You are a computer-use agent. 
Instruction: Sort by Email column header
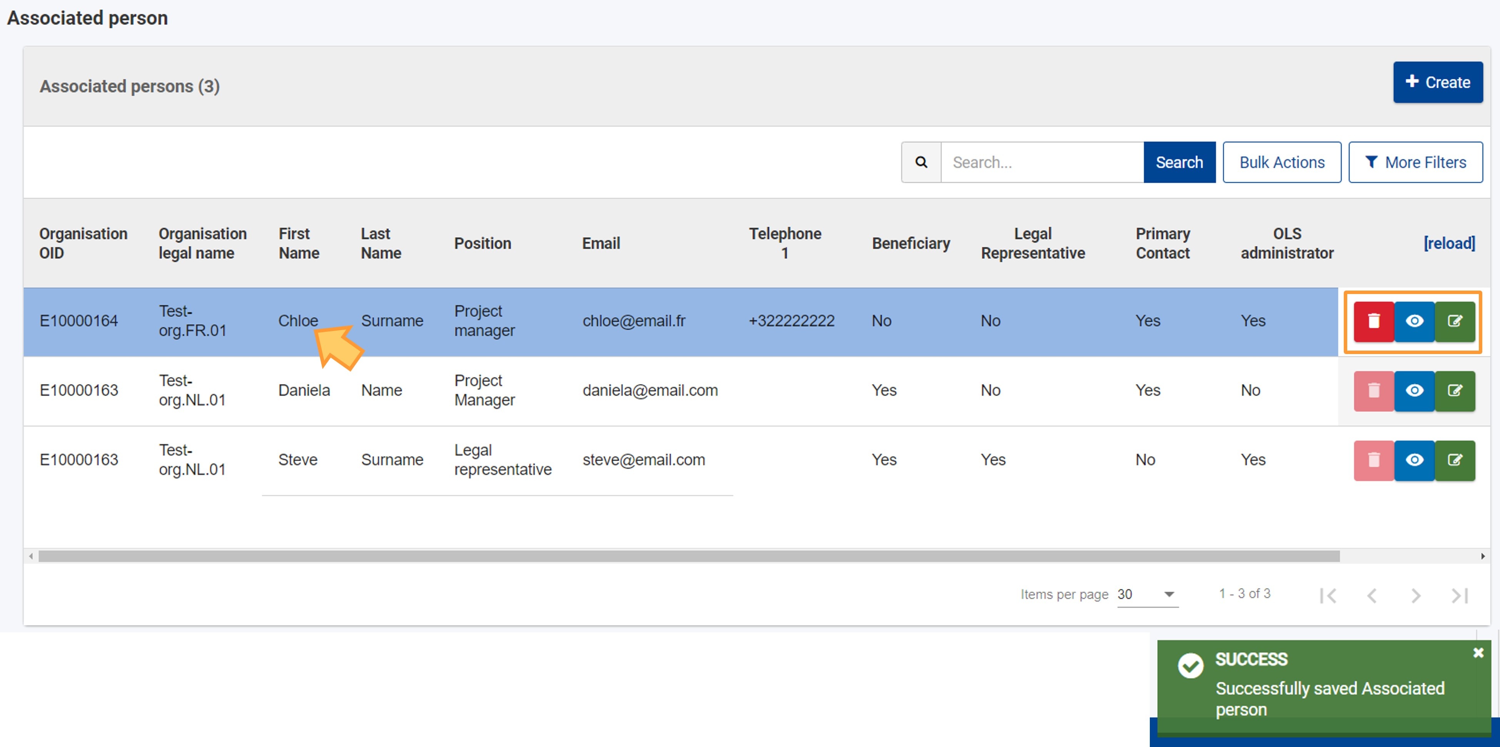(601, 243)
